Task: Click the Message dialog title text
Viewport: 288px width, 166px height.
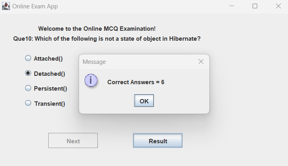Action: tap(94, 62)
